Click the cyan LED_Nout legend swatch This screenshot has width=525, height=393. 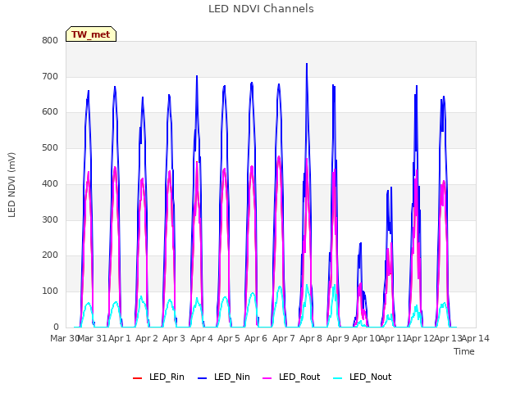(x=338, y=378)
